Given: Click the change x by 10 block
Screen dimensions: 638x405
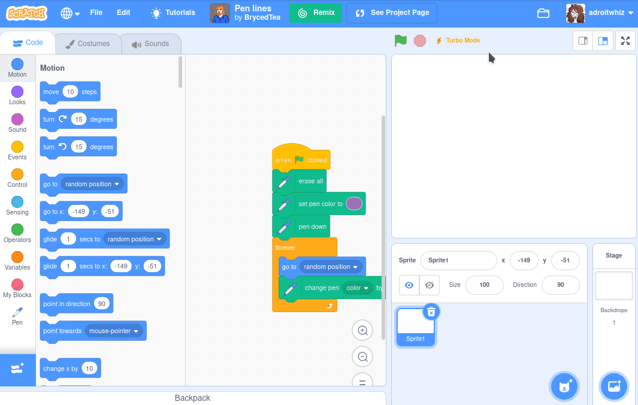Looking at the screenshot, I should click(71, 369).
